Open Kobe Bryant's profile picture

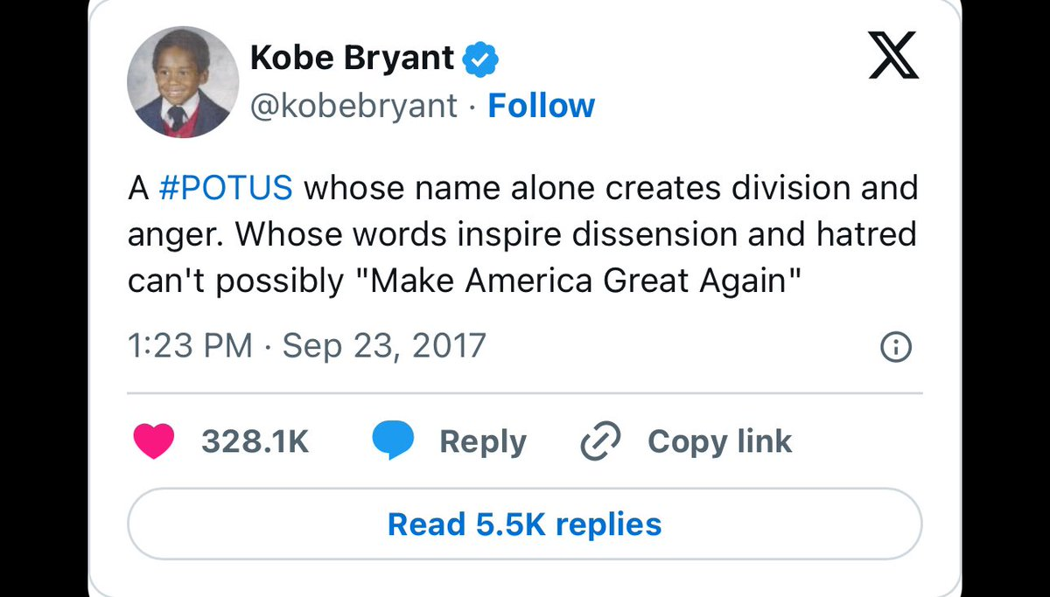pyautogui.click(x=184, y=82)
